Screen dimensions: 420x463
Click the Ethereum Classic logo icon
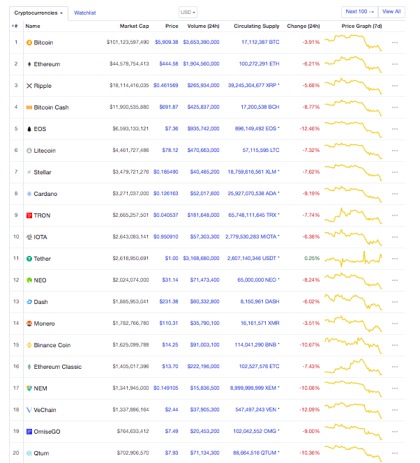29,367
